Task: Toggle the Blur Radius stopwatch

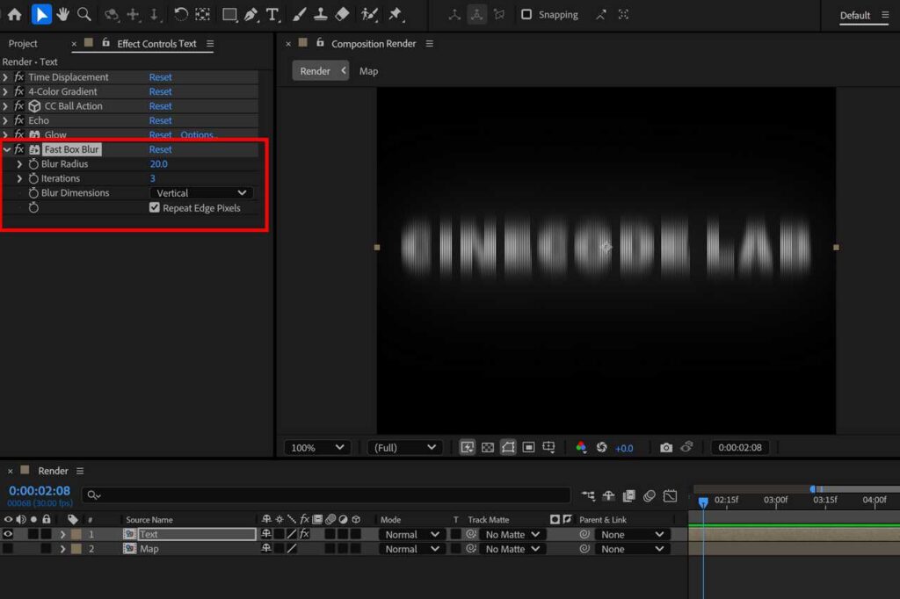Action: (x=33, y=164)
